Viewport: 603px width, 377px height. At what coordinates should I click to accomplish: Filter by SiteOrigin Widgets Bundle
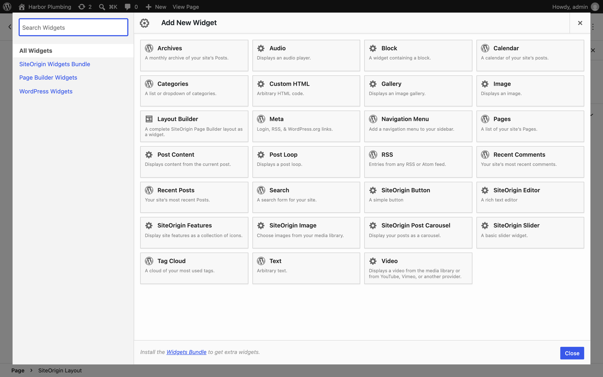pos(55,64)
